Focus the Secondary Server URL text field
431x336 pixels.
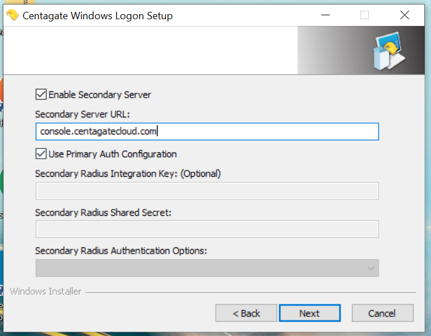click(x=207, y=132)
